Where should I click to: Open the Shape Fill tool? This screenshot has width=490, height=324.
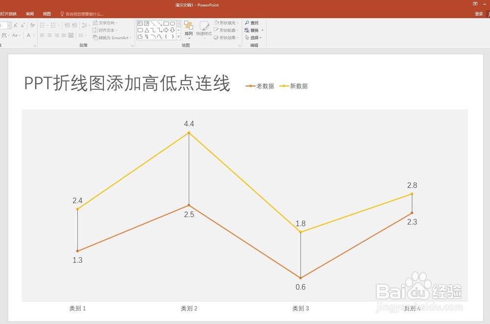click(226, 23)
